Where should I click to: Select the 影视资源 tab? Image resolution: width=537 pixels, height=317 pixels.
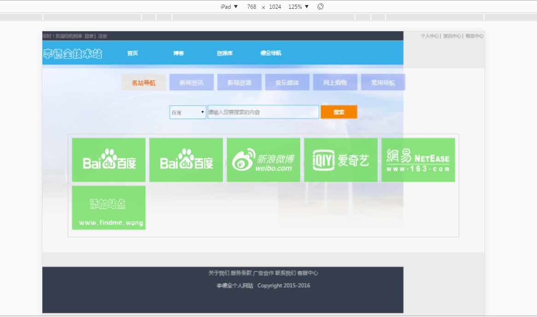[239, 82]
